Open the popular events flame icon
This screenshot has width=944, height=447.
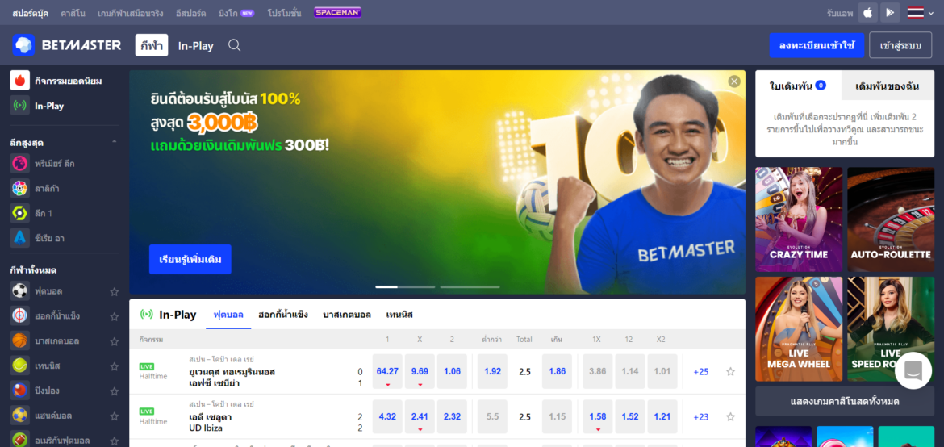click(x=20, y=81)
